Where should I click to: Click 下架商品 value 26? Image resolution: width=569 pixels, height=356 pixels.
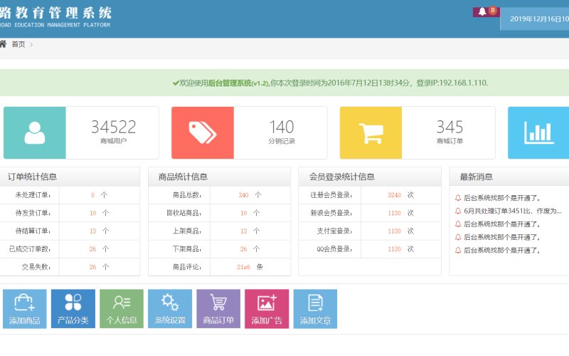click(x=243, y=249)
